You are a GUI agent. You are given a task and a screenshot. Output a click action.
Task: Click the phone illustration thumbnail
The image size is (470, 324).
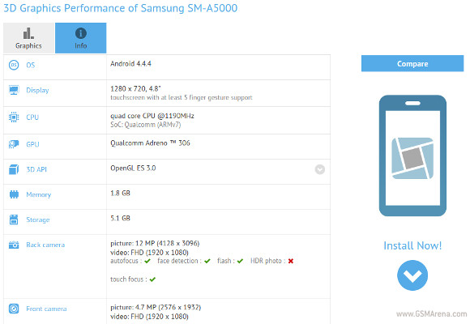[412, 156]
